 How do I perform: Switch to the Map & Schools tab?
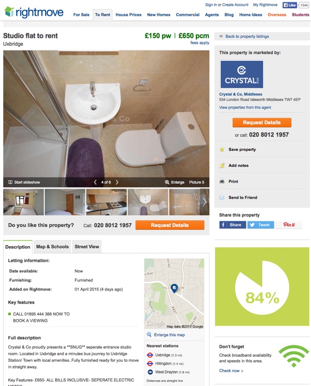click(53, 247)
